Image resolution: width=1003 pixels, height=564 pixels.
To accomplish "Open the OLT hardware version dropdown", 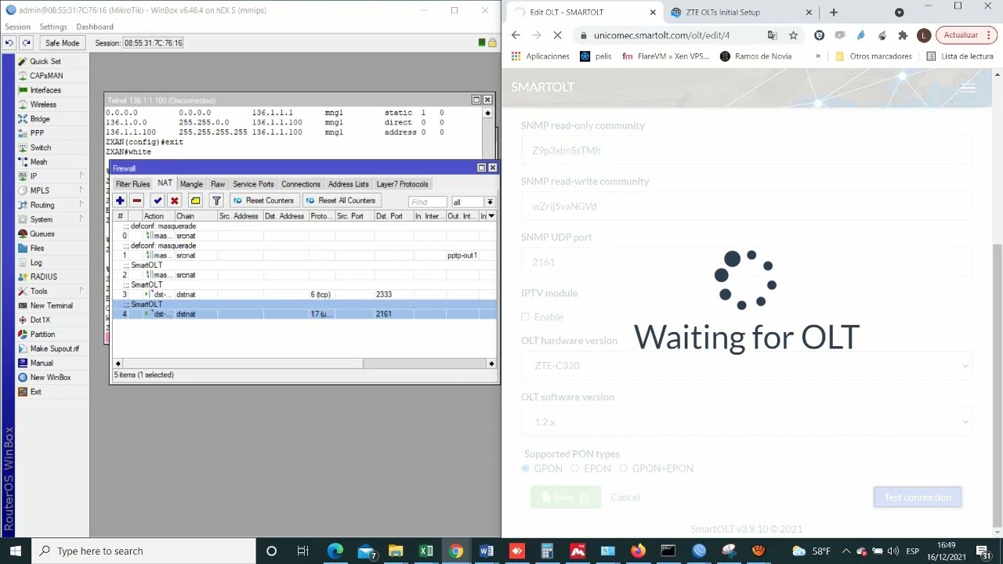I will pyautogui.click(x=747, y=366).
